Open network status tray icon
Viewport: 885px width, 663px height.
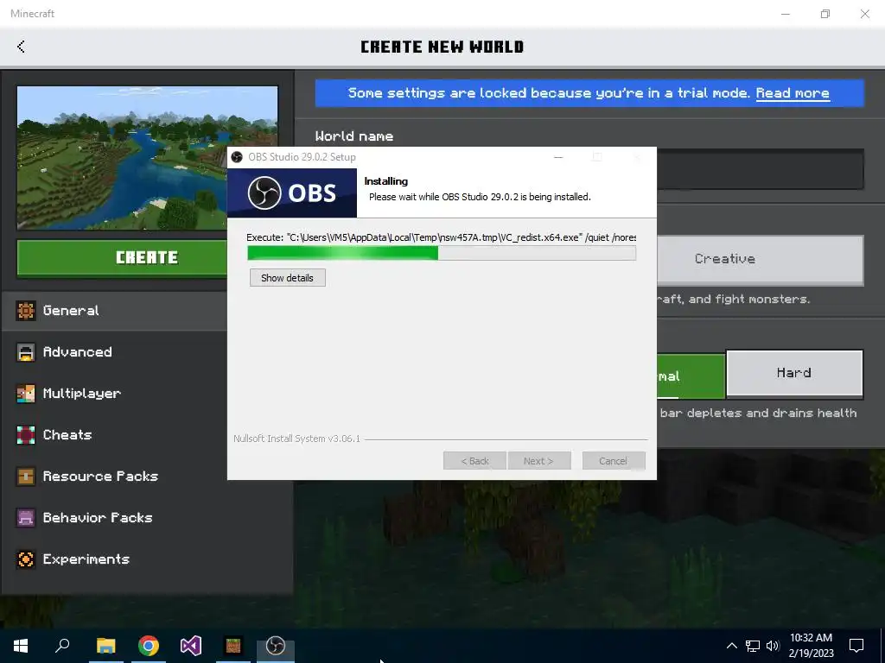[753, 646]
